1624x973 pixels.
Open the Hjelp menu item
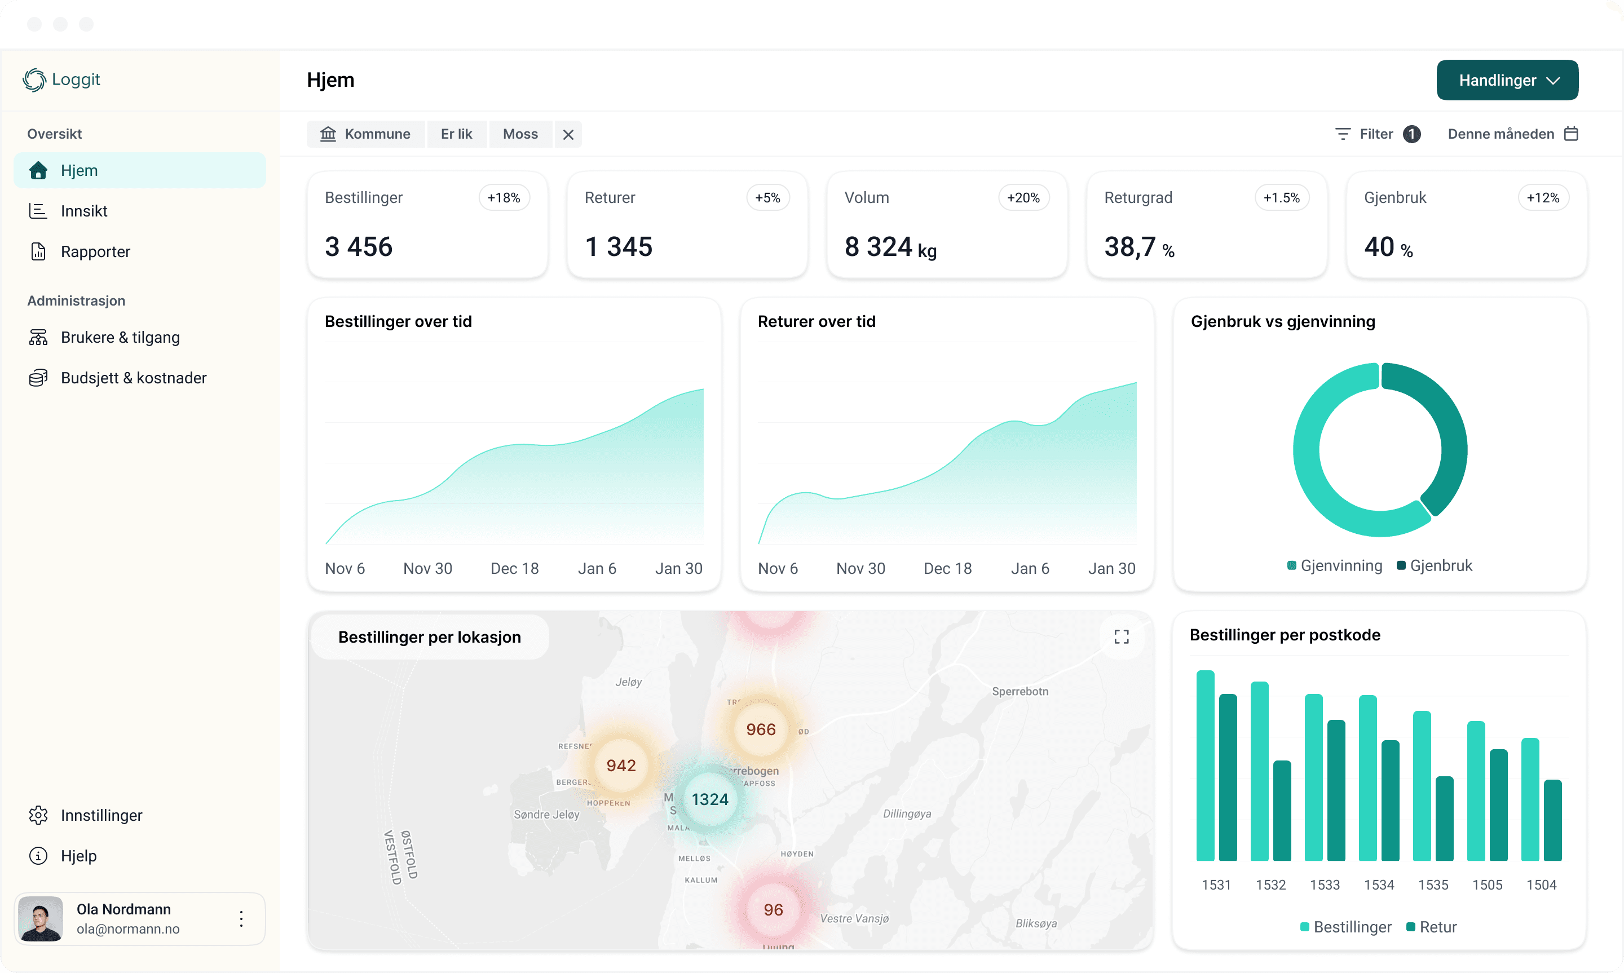78,856
